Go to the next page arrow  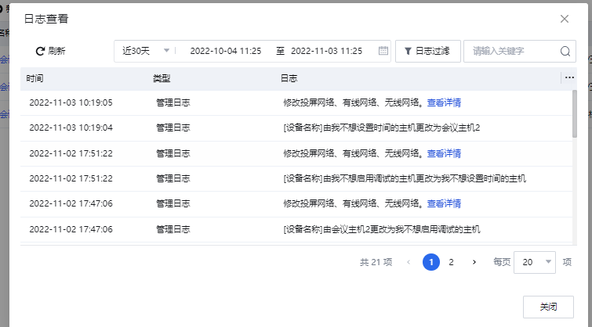(474, 262)
